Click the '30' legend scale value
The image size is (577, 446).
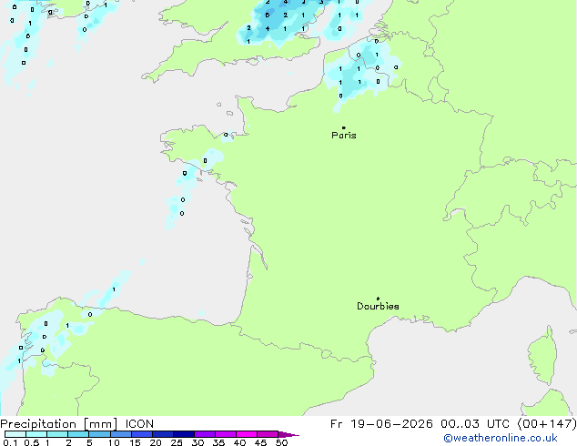pyautogui.click(x=197, y=442)
